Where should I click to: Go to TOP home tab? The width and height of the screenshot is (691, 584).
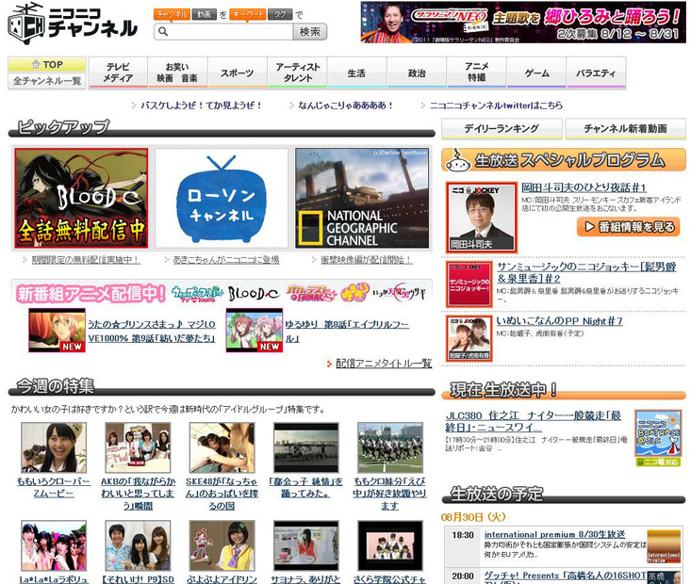pyautogui.click(x=47, y=64)
